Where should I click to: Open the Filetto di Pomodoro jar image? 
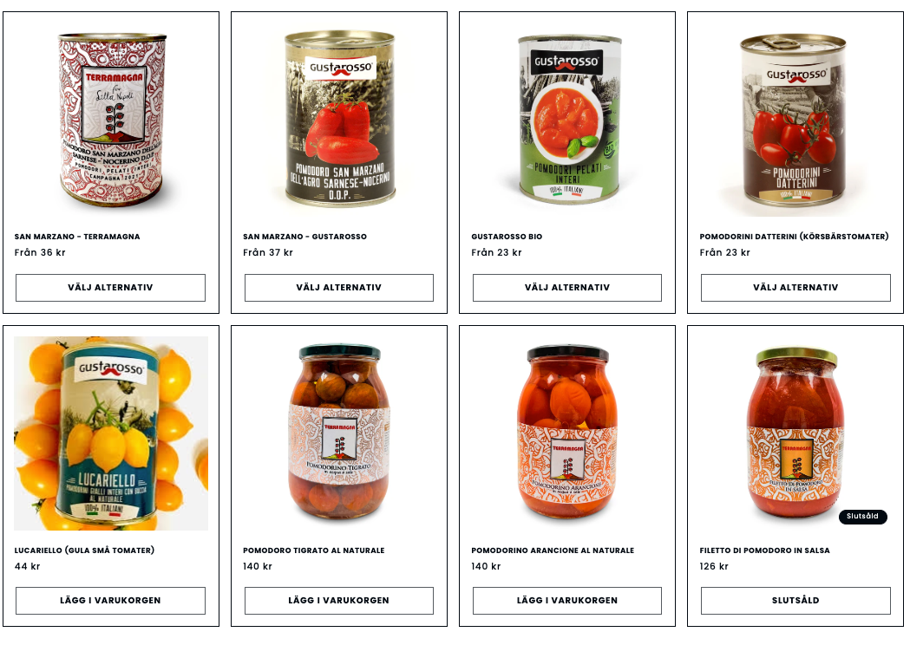795,433
